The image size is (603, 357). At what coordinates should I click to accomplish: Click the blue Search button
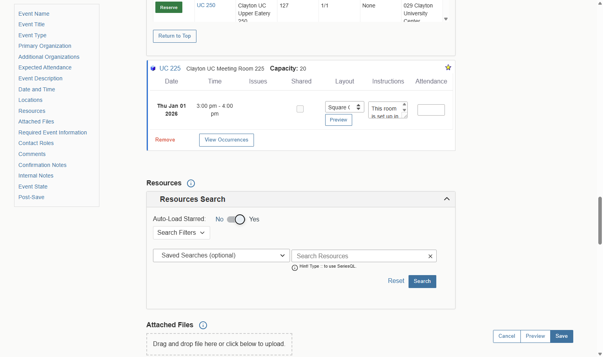click(422, 281)
